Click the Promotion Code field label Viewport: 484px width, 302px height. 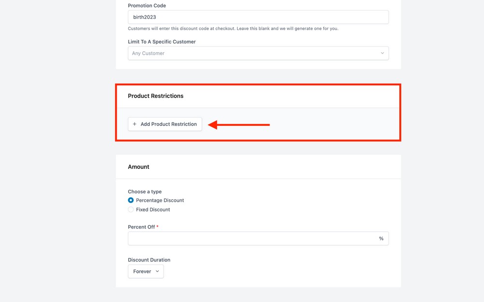tap(147, 6)
